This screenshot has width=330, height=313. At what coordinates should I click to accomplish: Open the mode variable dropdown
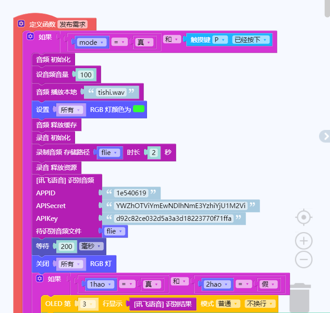(x=92, y=42)
